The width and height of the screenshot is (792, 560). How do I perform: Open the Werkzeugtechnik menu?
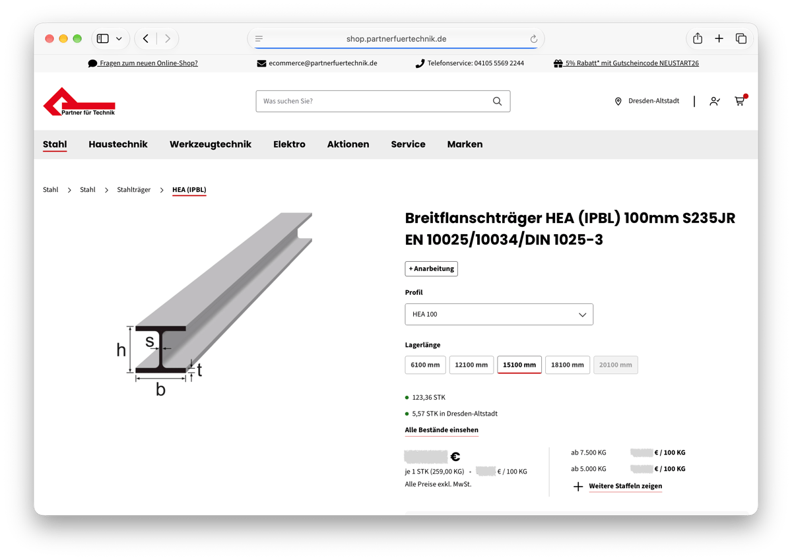point(211,144)
